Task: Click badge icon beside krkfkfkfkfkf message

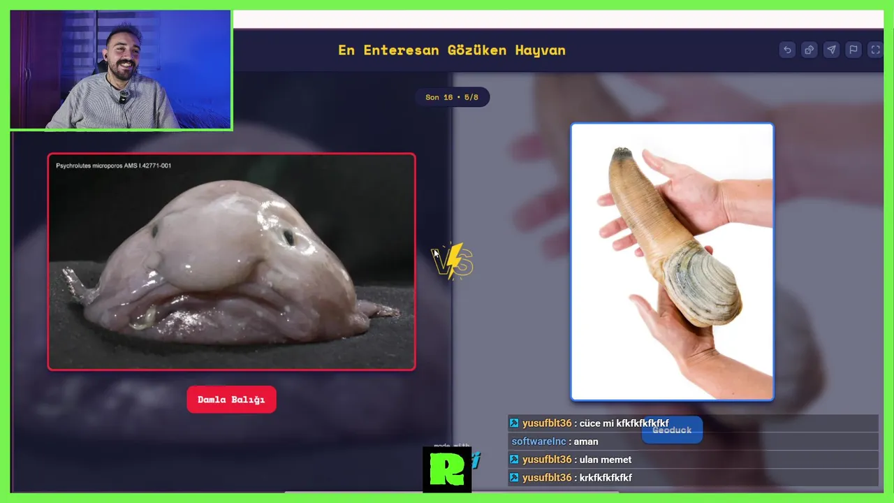Action: pos(514,478)
